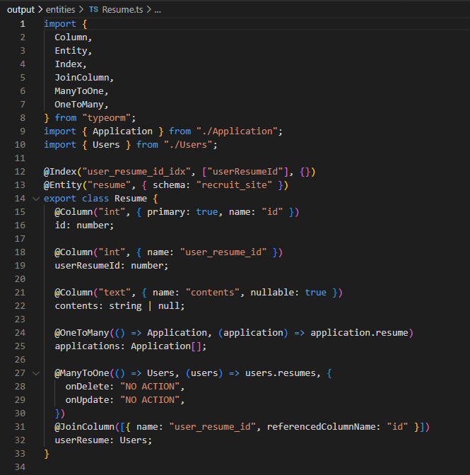Screen dimensions: 470x475
Task: Click 'nullable: true' on line 21
Action: (x=288, y=293)
